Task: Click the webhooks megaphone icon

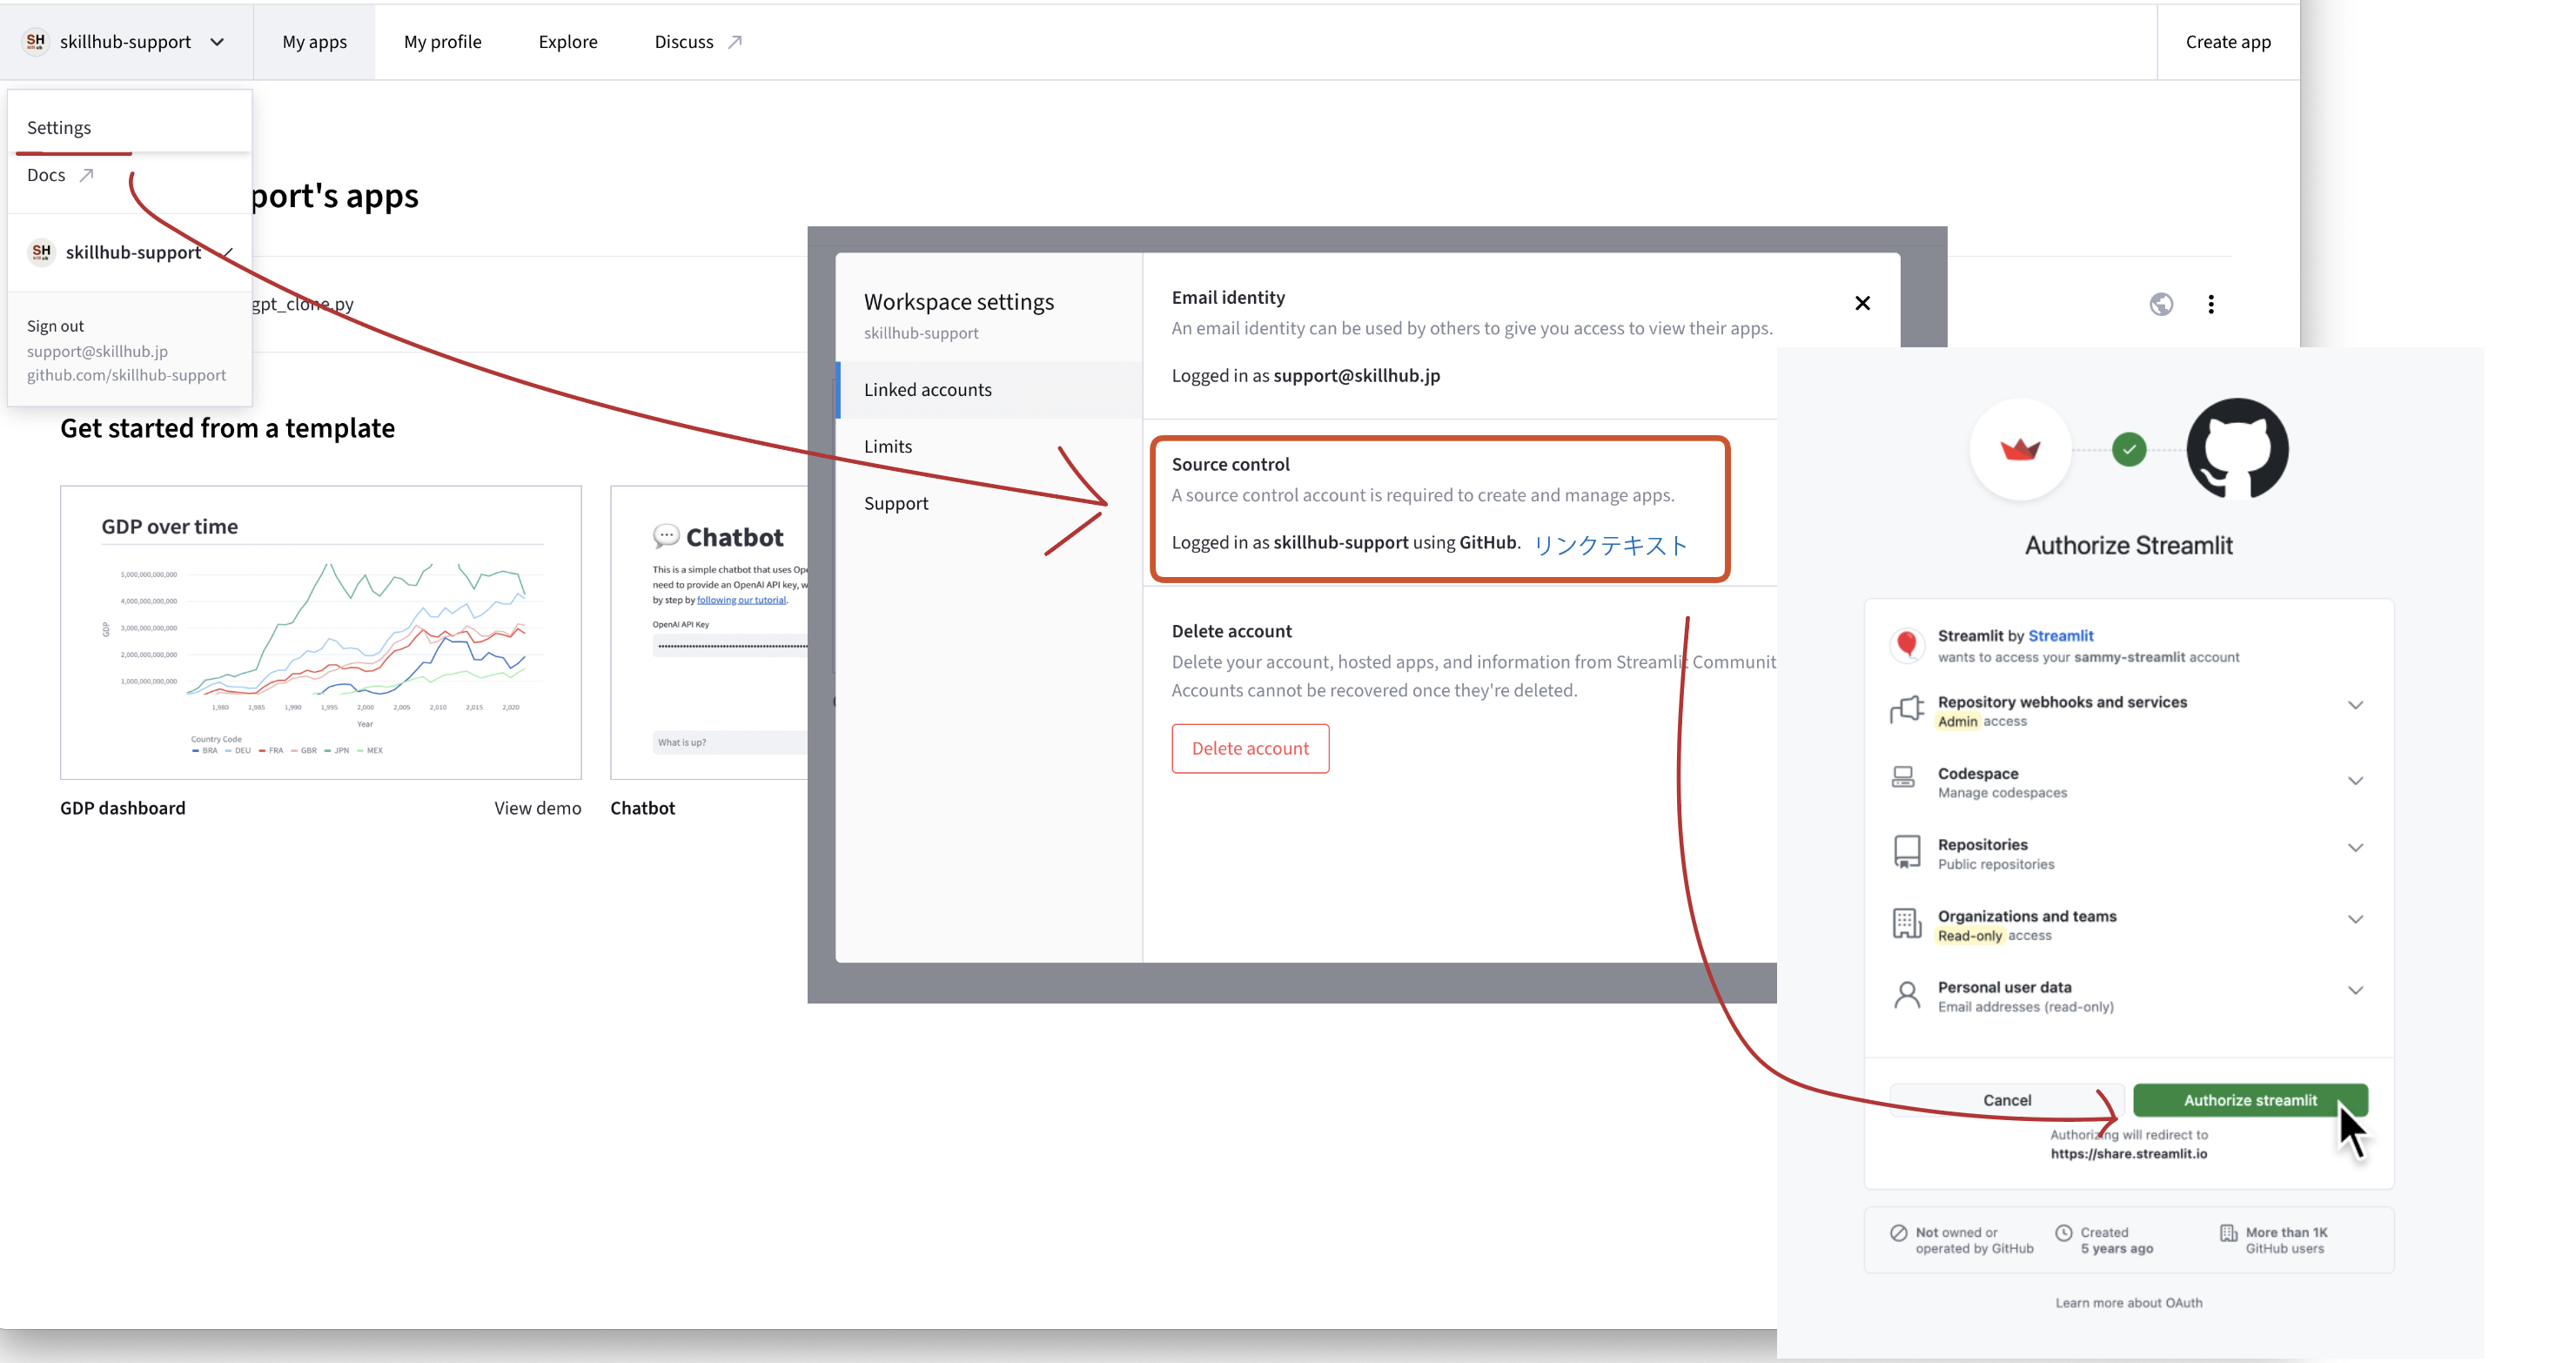Action: coord(1906,710)
